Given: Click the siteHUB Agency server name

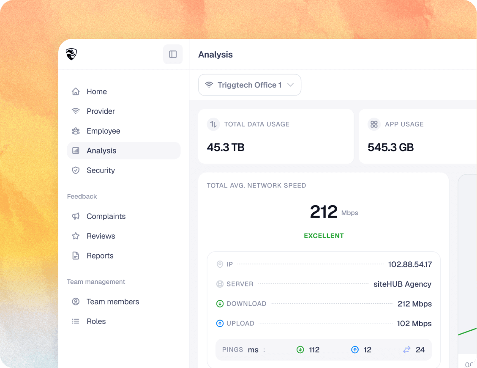Looking at the screenshot, I should click(x=403, y=284).
